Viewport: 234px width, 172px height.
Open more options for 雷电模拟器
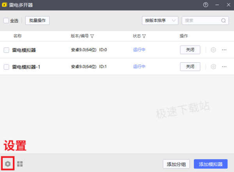(224, 50)
